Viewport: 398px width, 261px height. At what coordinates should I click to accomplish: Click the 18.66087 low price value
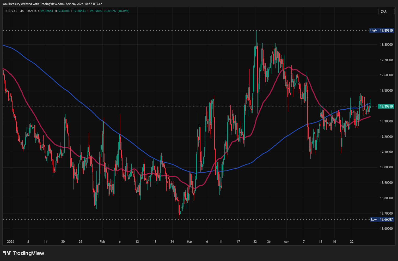click(x=386, y=219)
